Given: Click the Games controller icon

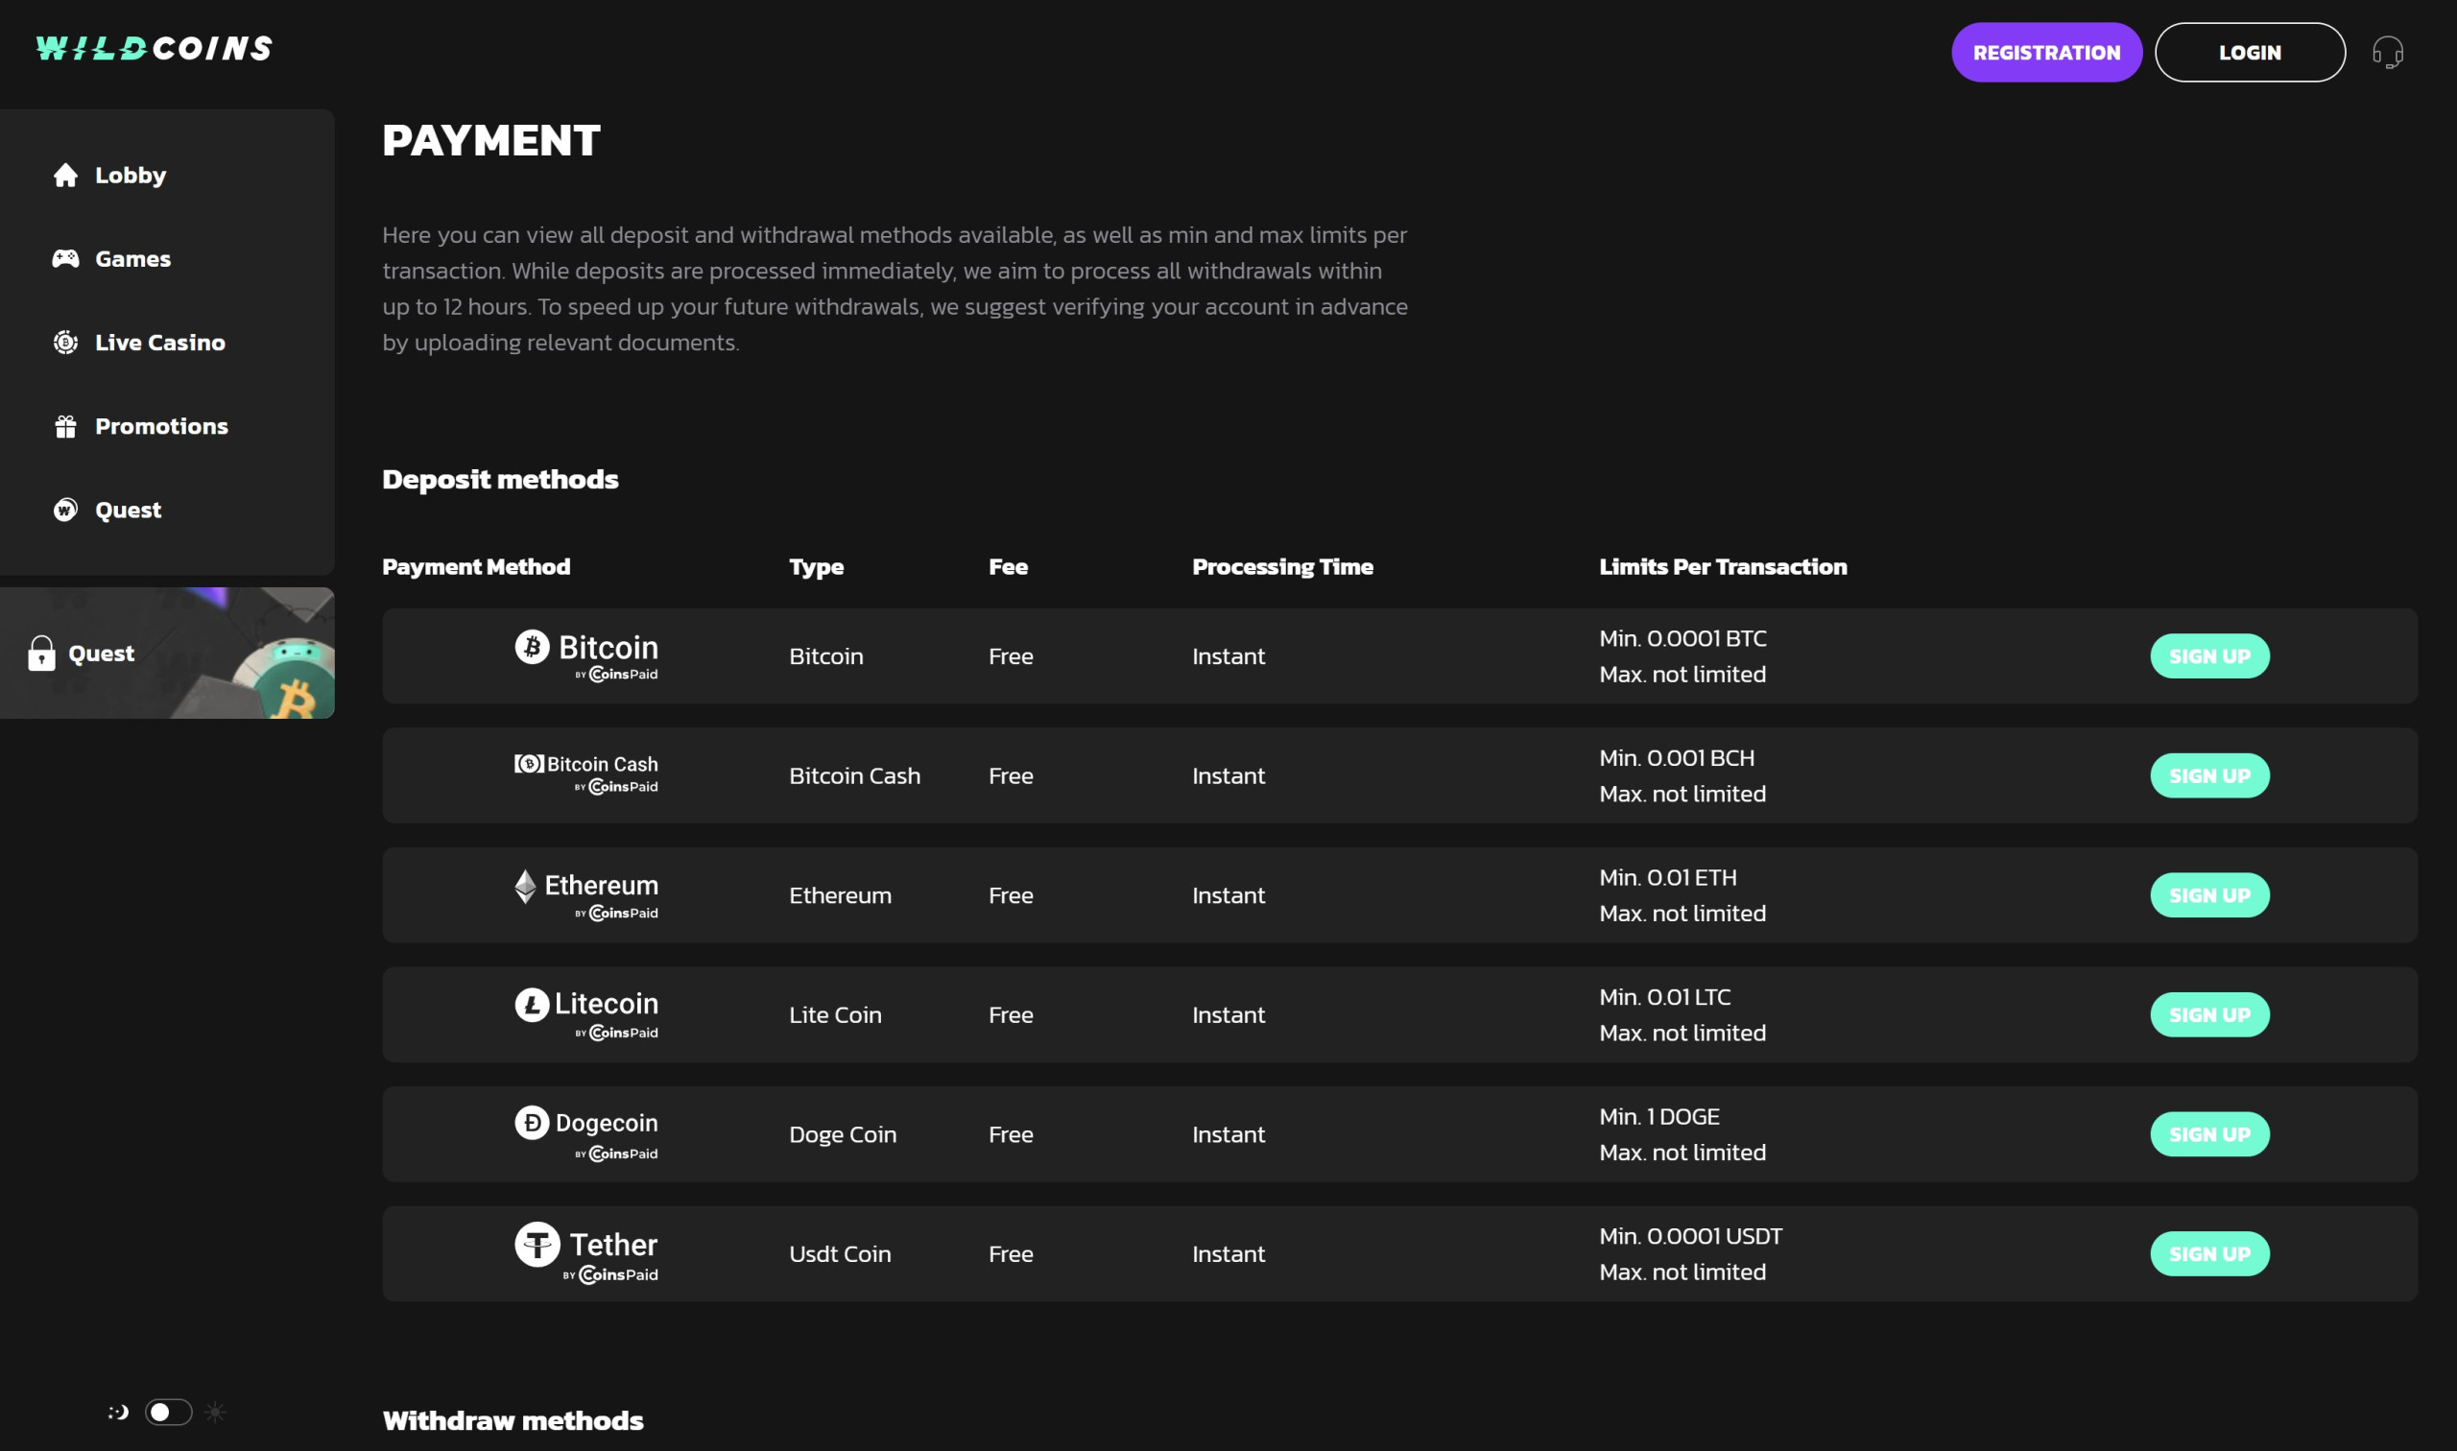Looking at the screenshot, I should (x=65, y=259).
